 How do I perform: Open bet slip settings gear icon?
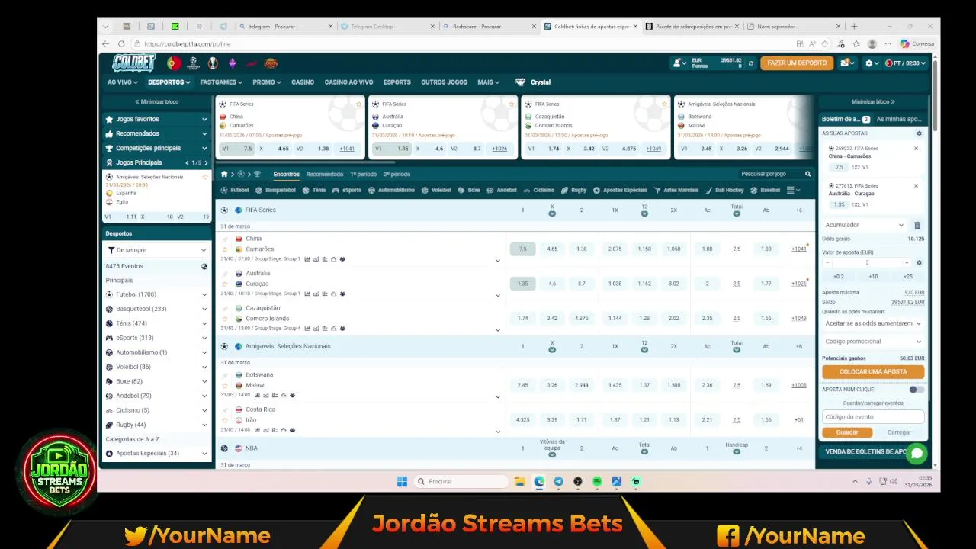(919, 133)
